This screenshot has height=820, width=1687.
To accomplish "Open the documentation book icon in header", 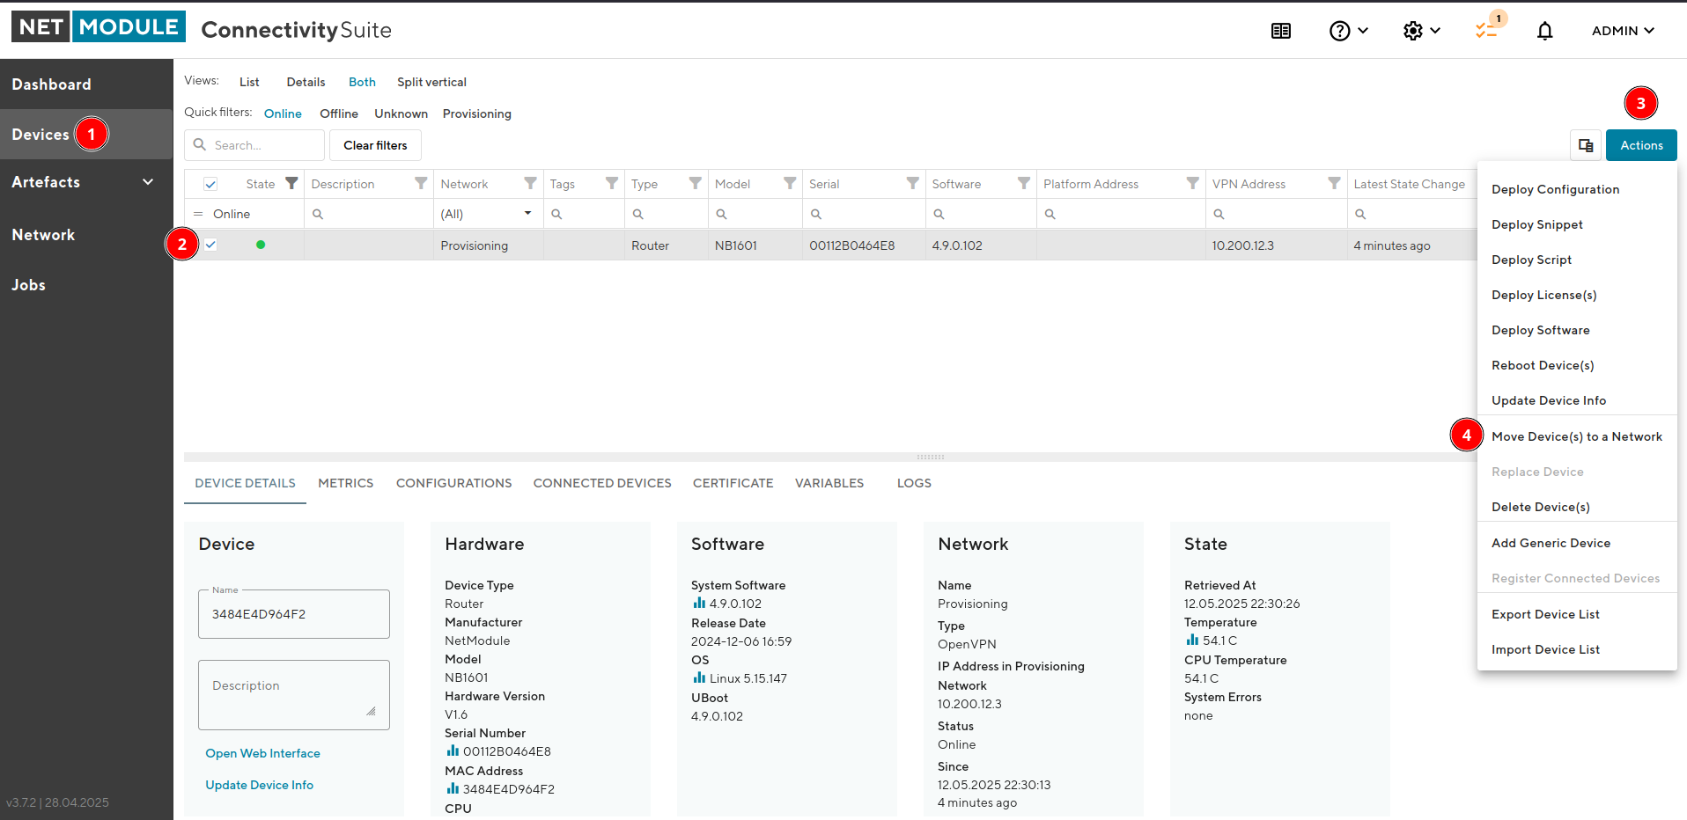I will [1281, 31].
